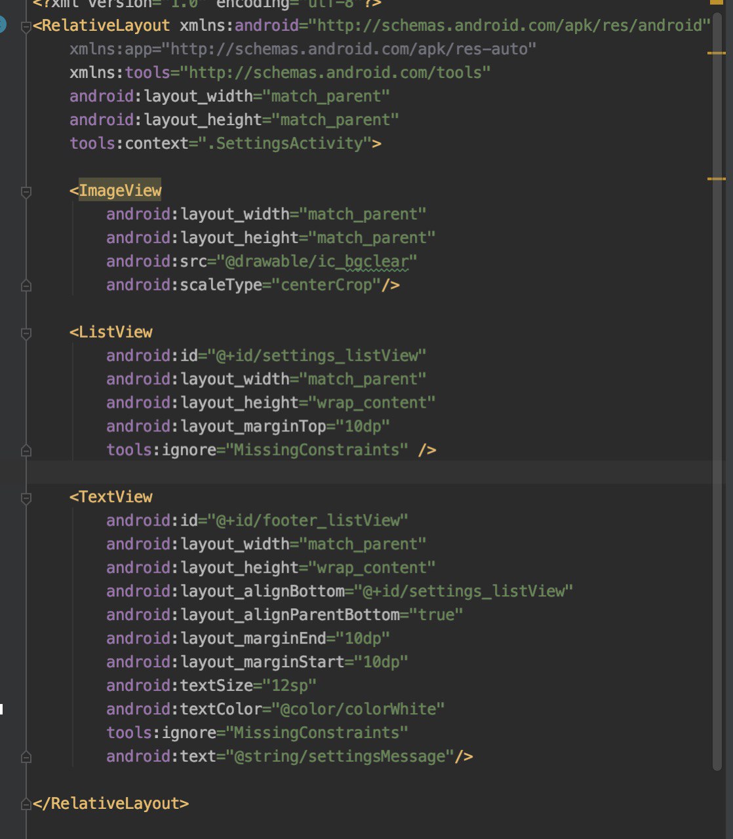
Task: Click the layout_marginEnd attribute
Action: click(x=216, y=638)
